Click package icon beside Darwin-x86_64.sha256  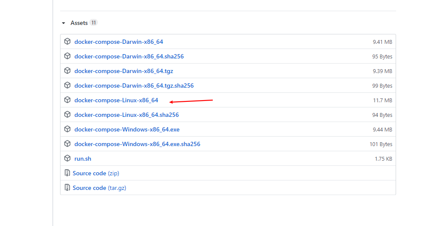click(x=67, y=56)
